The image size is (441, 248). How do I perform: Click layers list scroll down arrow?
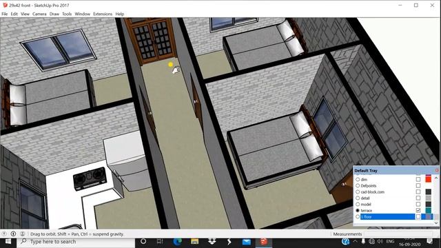coord(436,223)
